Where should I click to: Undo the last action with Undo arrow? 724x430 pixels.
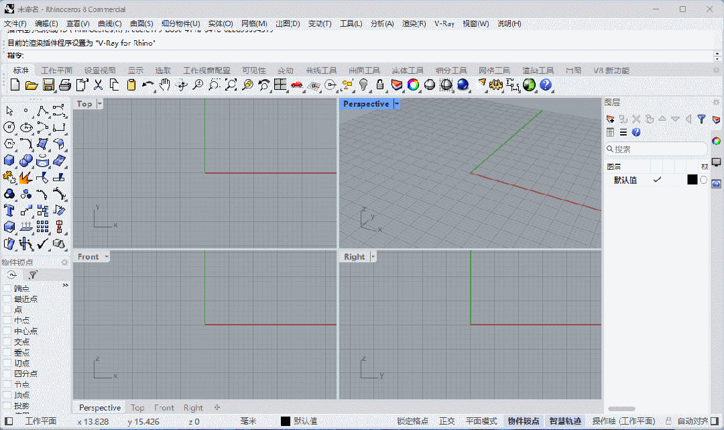tap(147, 85)
